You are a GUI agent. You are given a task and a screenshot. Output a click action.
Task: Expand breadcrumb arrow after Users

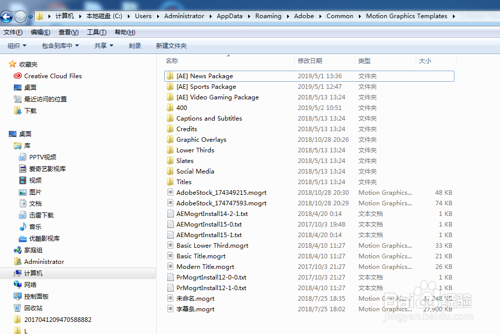pyautogui.click(x=158, y=16)
